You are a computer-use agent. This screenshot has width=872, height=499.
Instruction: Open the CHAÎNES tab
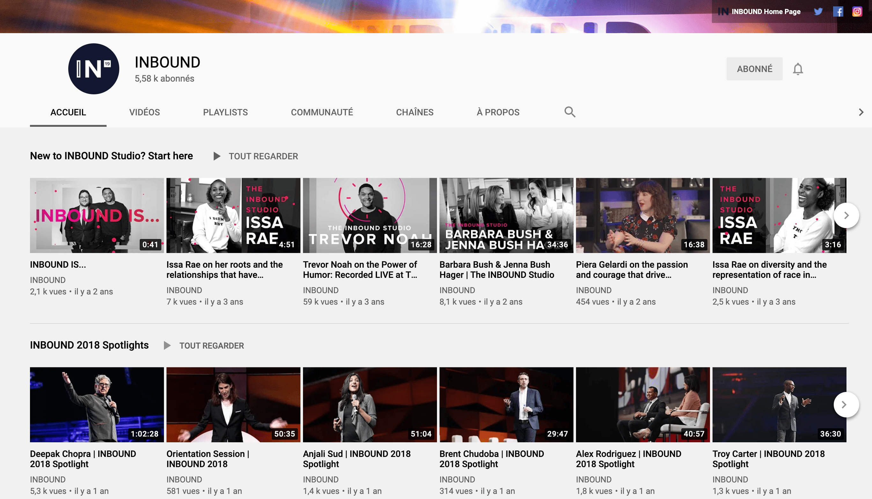[415, 112]
